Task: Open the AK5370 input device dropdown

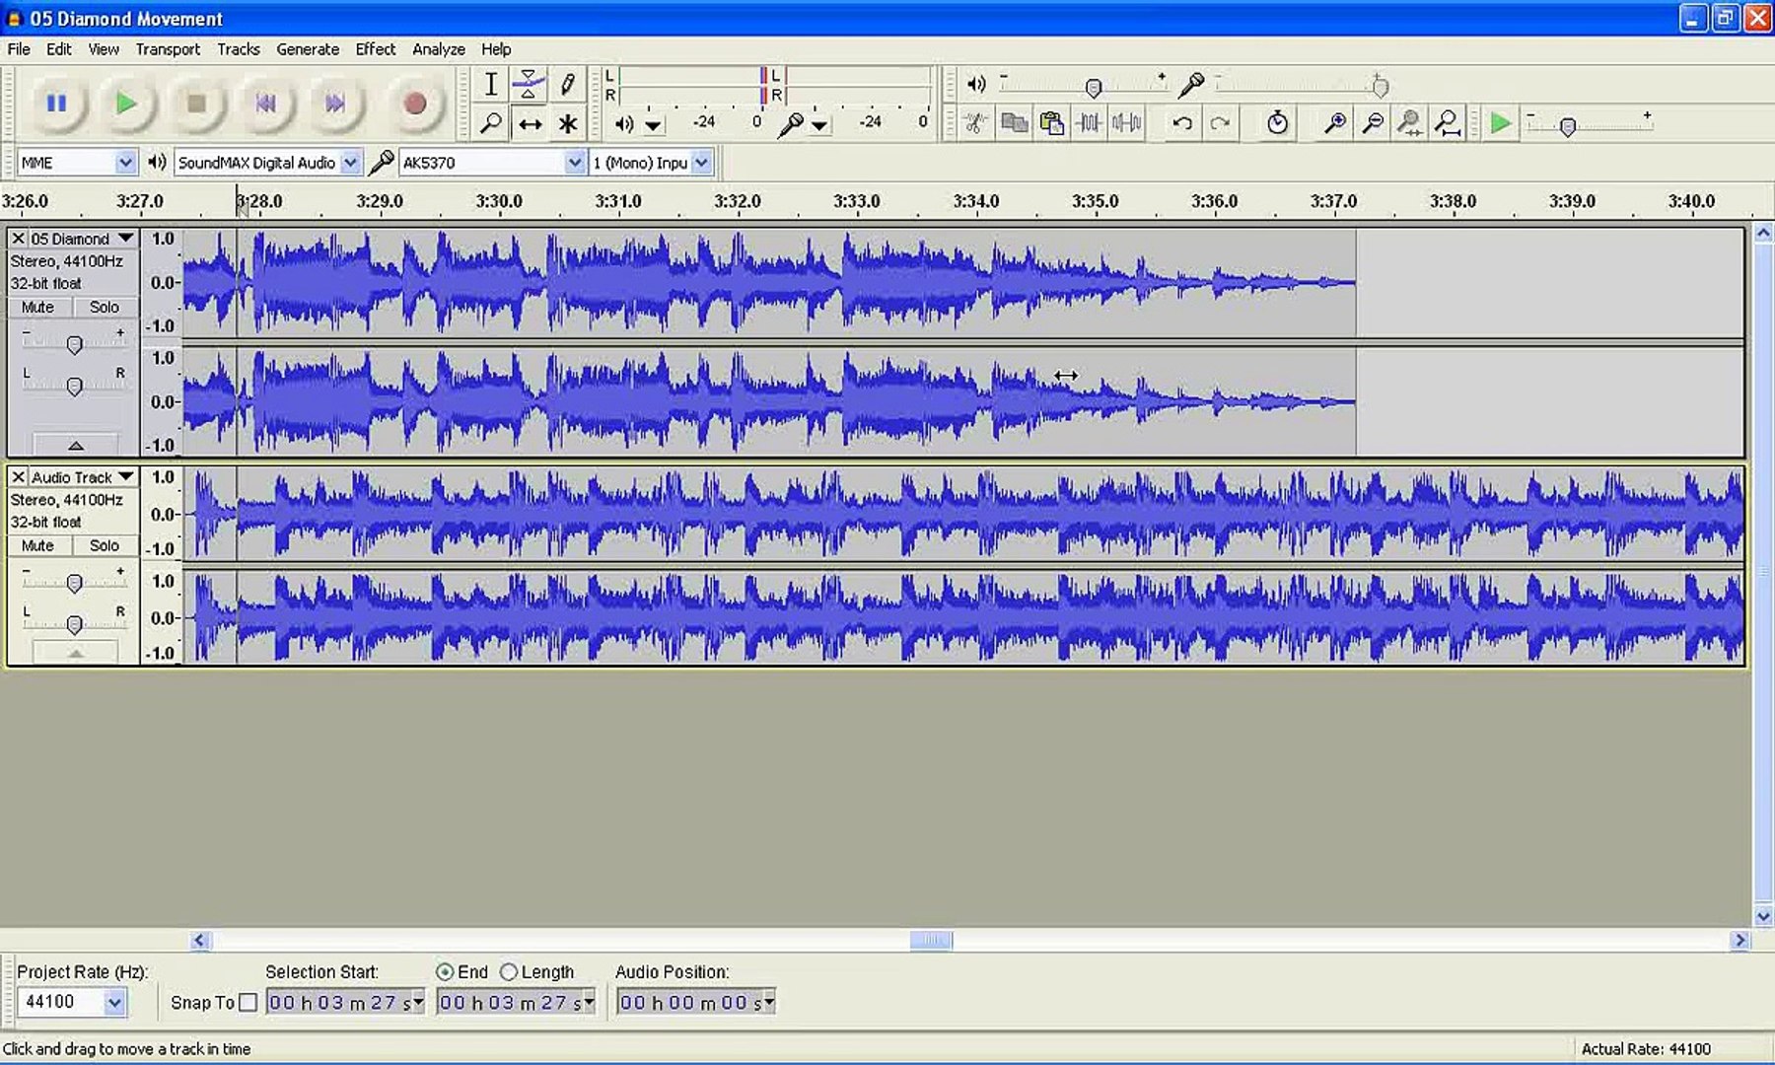Action: click(575, 162)
